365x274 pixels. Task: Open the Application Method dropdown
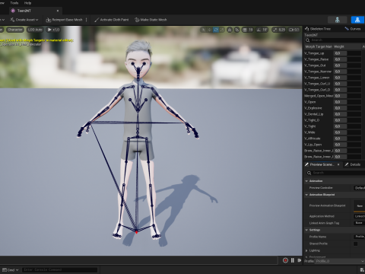(x=360, y=216)
